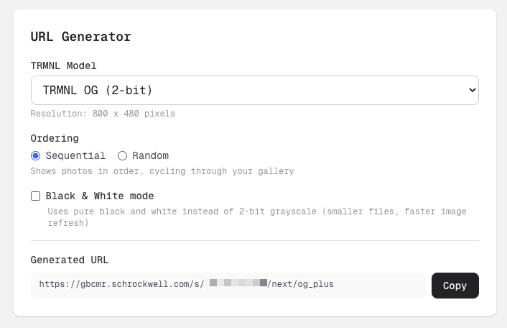Click the TRMNL Model field label
The image size is (507, 328).
click(x=63, y=65)
